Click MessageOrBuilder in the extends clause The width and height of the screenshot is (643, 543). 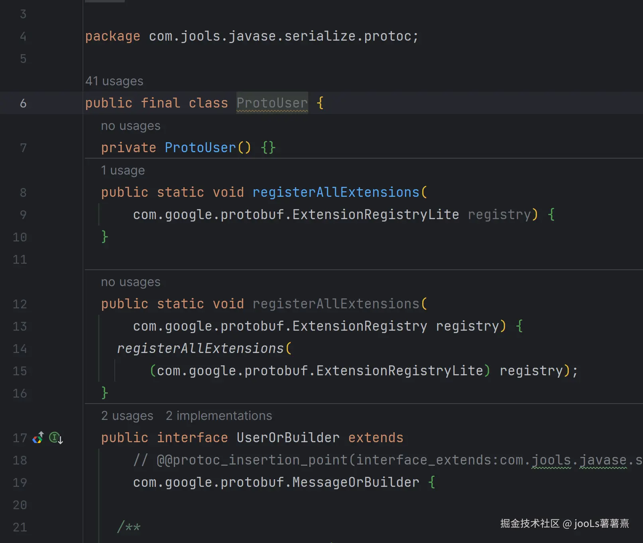pos(356,482)
